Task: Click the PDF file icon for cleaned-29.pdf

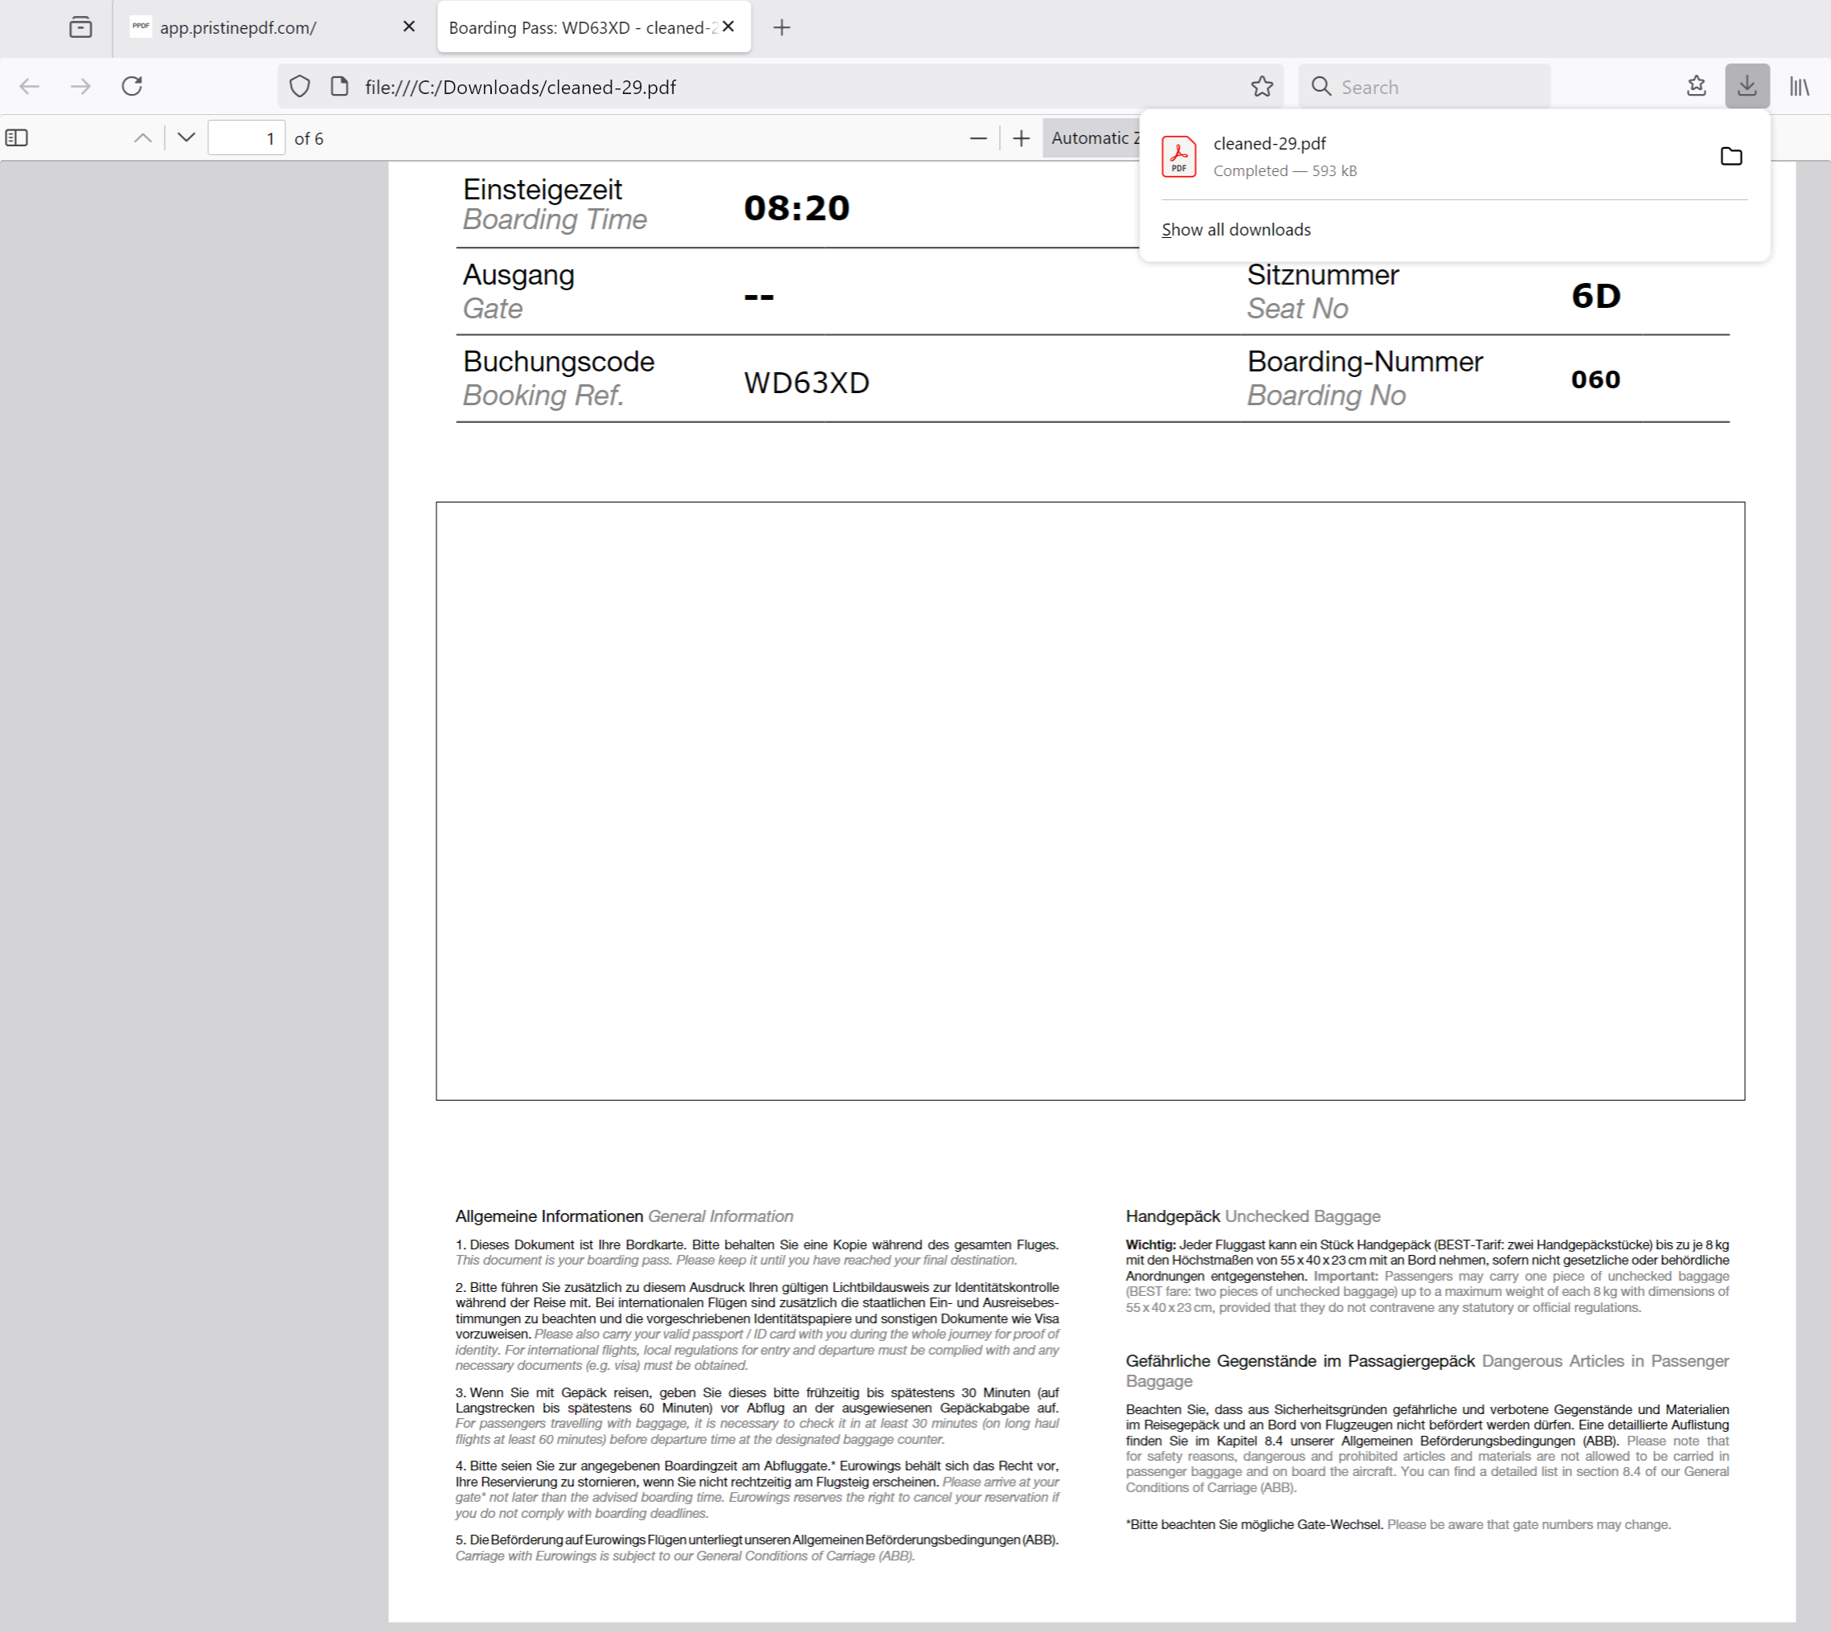Action: 1180,156
